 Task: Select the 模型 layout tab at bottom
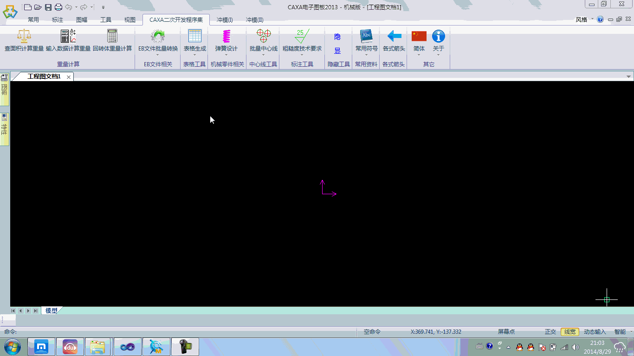pos(51,311)
